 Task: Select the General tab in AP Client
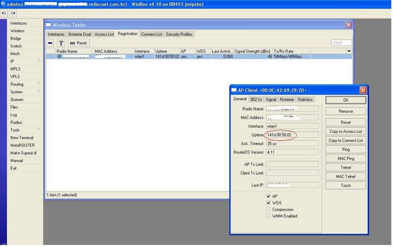pyautogui.click(x=240, y=99)
